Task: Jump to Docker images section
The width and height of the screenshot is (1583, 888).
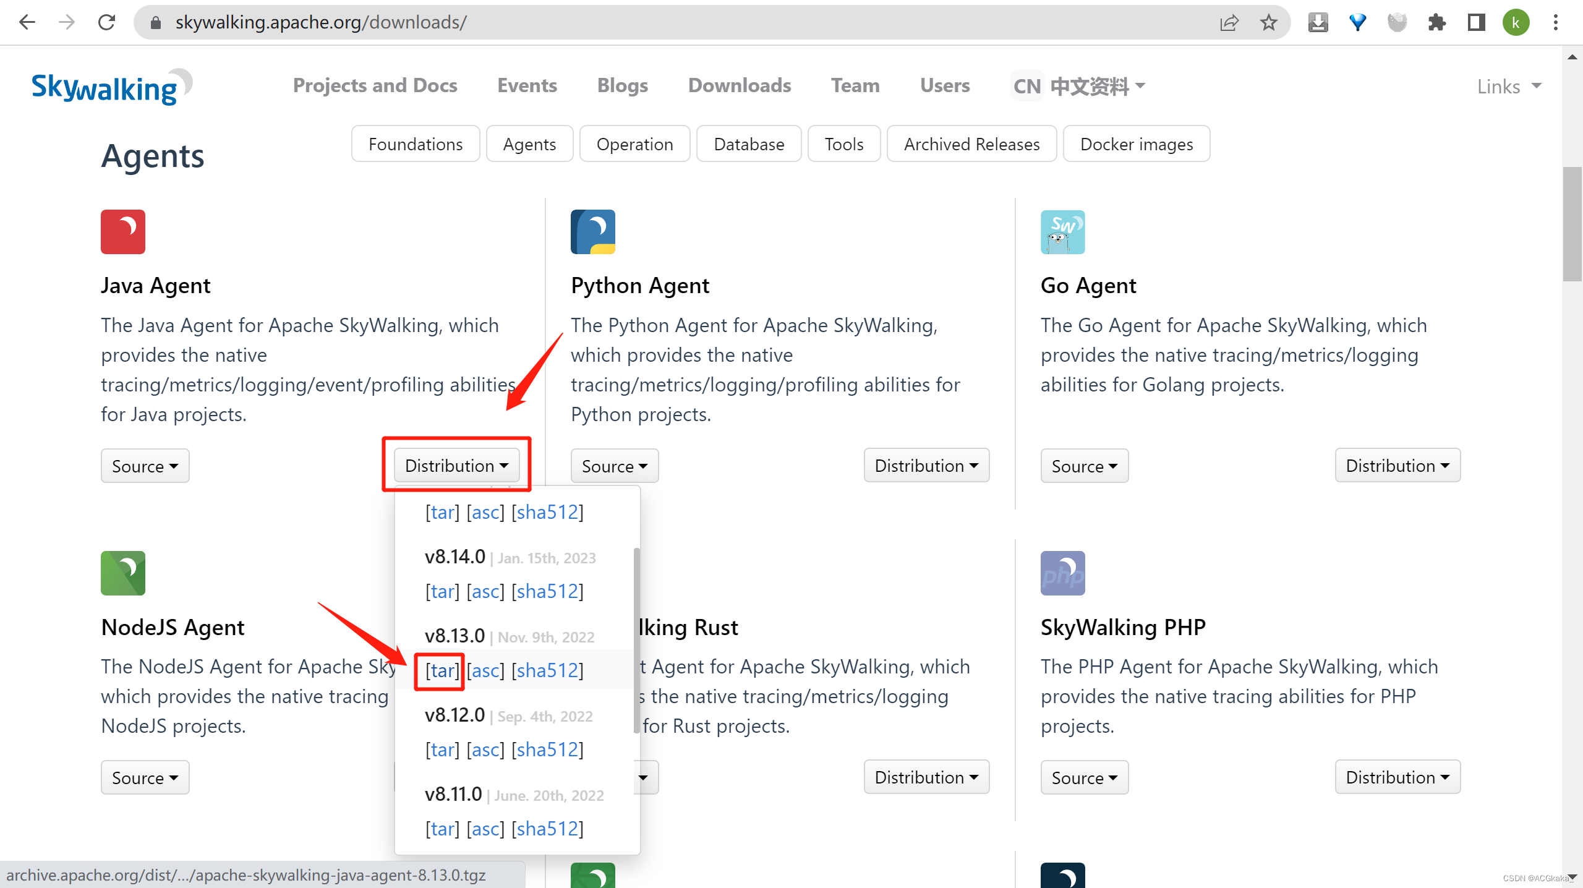Action: 1137,144
